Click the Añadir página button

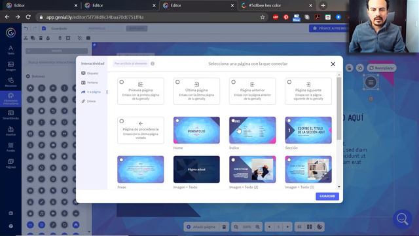(201, 227)
